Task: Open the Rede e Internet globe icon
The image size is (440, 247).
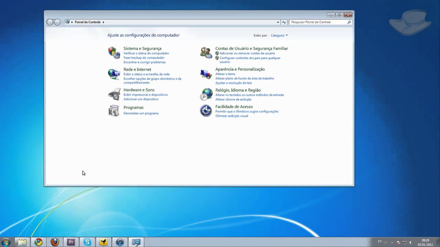Action: 114,74
